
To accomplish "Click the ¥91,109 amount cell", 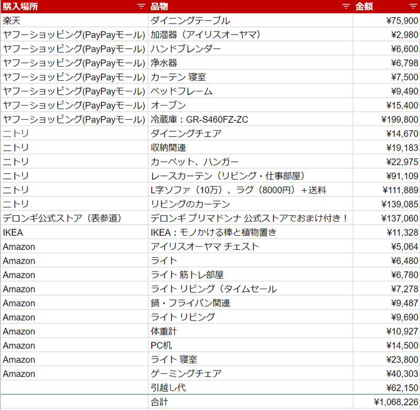I will click(386, 176).
